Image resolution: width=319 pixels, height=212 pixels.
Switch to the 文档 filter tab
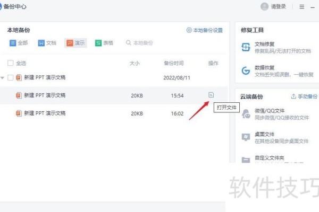coord(47,43)
